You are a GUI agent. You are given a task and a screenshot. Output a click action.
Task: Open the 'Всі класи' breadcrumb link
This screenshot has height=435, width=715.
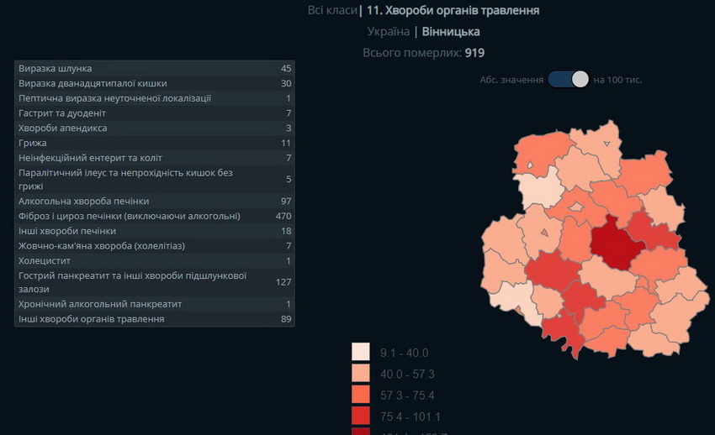pos(331,10)
